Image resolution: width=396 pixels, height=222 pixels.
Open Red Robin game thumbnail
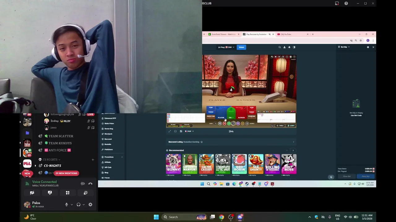click(x=239, y=164)
